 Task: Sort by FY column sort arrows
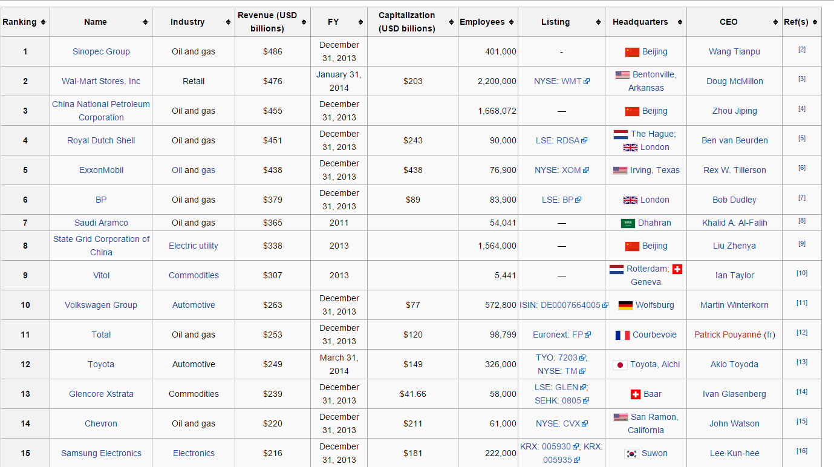[x=360, y=22]
